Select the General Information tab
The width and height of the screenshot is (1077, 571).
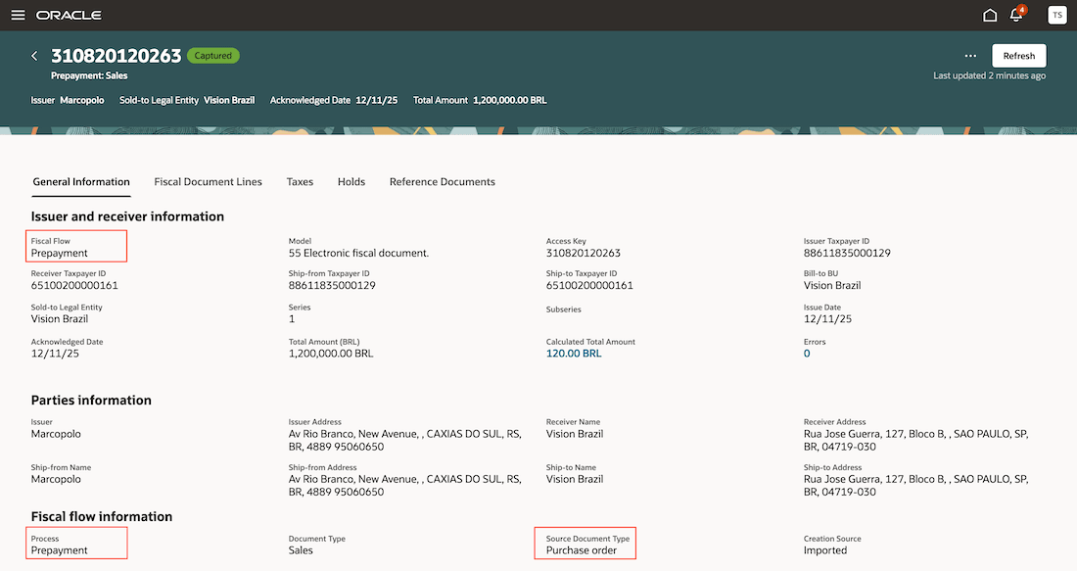(81, 181)
